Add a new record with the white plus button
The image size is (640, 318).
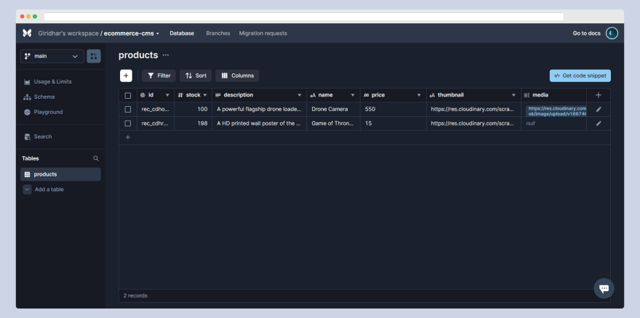pos(126,76)
